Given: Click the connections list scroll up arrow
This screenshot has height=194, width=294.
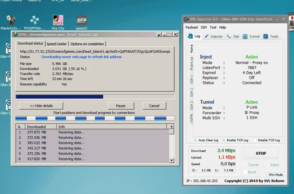Looking at the screenshot, I should pos(171,127).
